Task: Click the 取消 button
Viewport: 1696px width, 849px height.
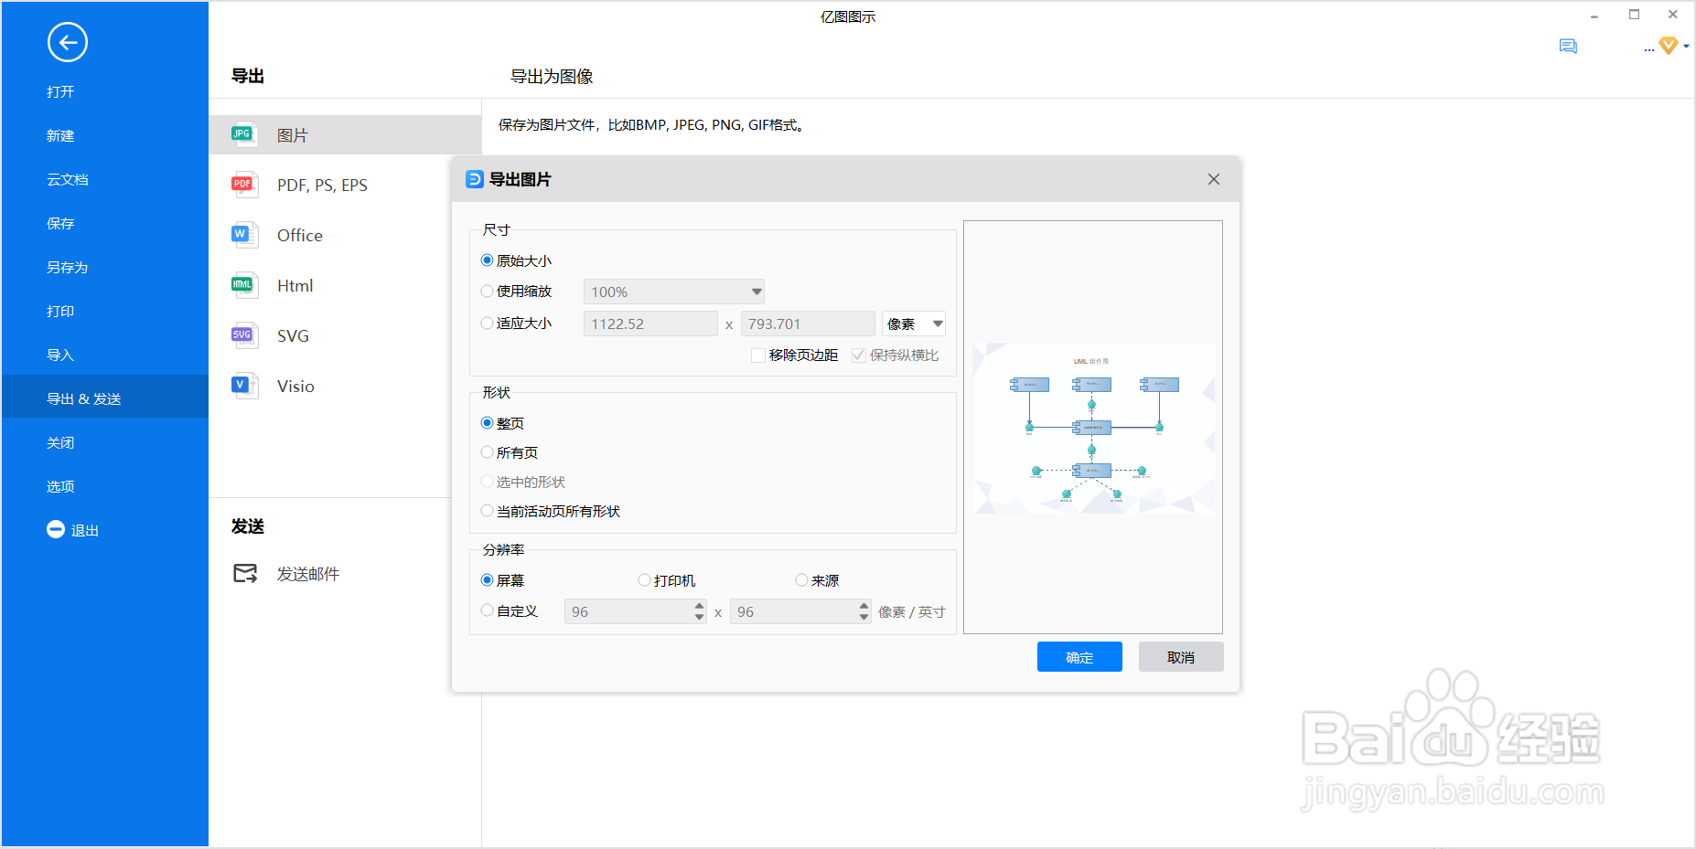Action: pyautogui.click(x=1180, y=656)
